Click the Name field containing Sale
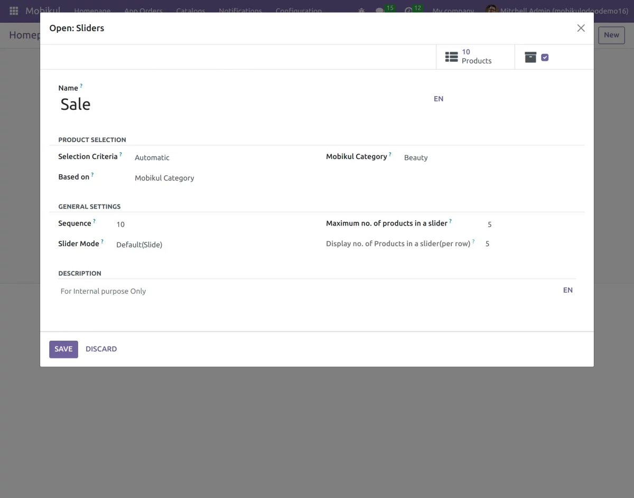Viewport: 634px width, 498px height. coord(243,104)
